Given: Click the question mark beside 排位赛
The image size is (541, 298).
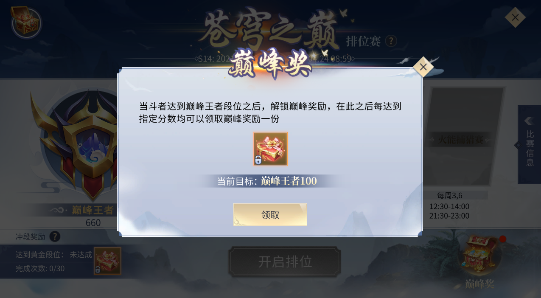Looking at the screenshot, I should (391, 41).
